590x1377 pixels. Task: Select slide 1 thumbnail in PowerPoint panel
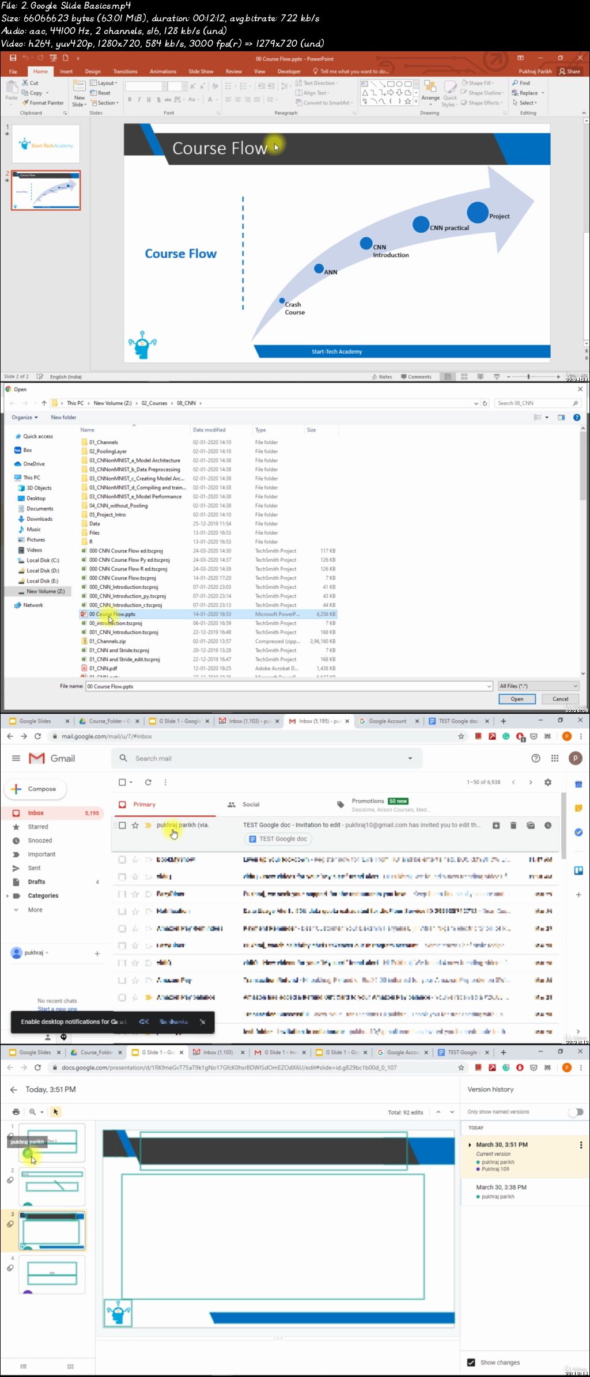46,145
